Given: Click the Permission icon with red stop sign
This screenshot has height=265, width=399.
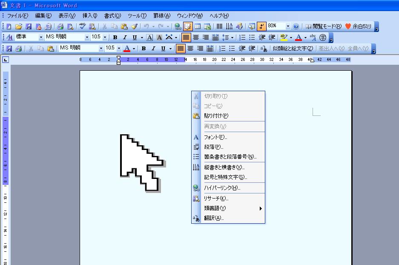Looking at the screenshot, I should click(38, 26).
